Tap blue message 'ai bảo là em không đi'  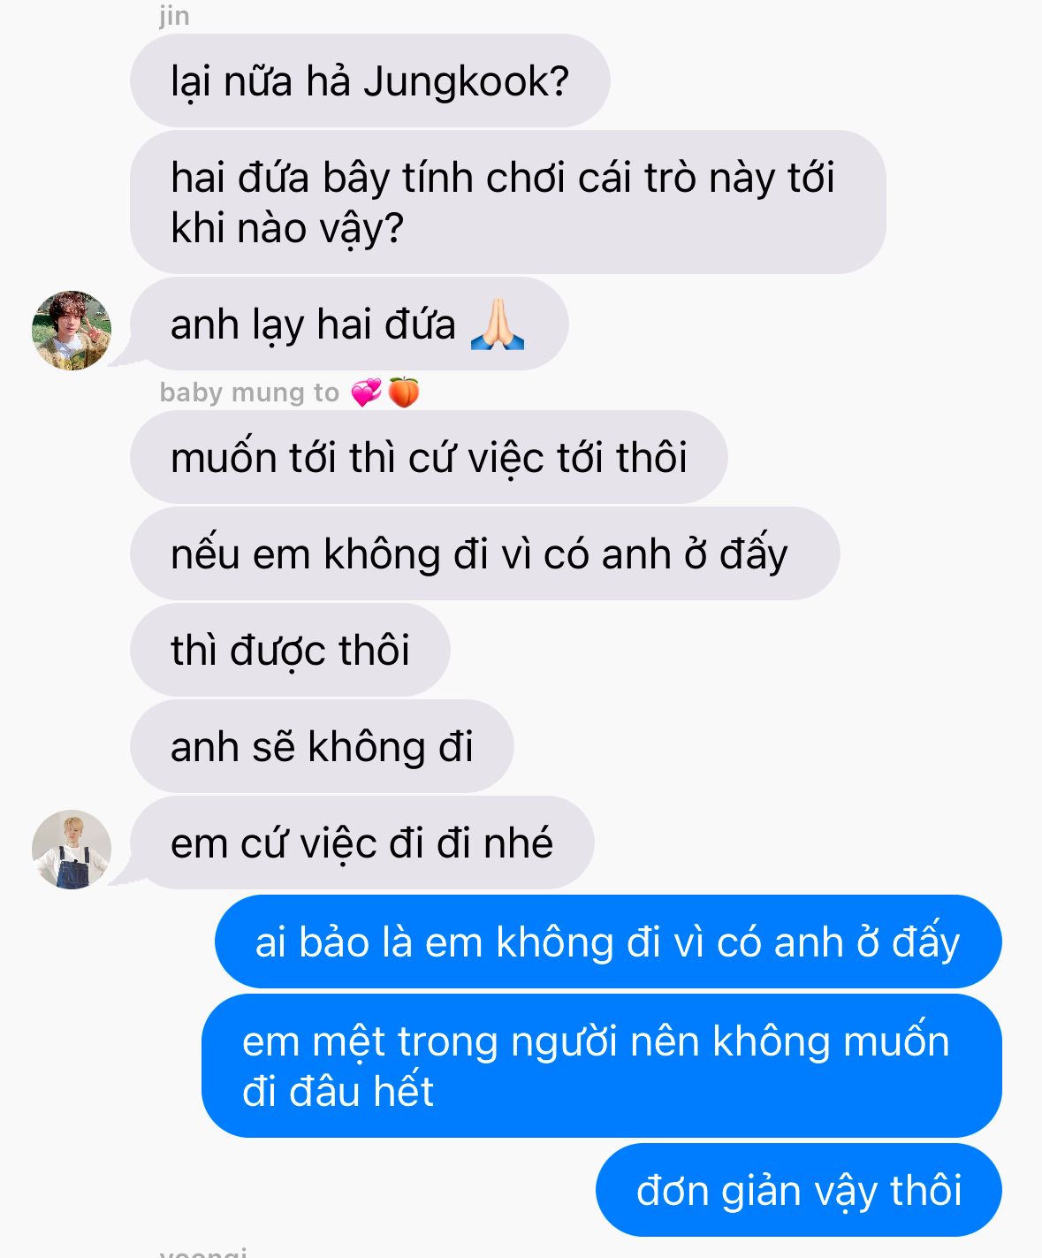608,942
